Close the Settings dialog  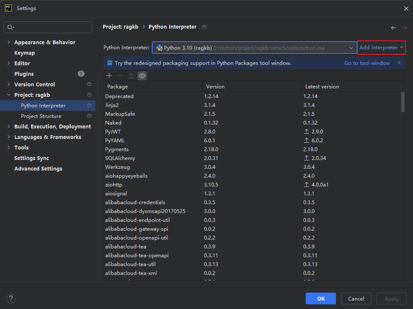(x=406, y=8)
